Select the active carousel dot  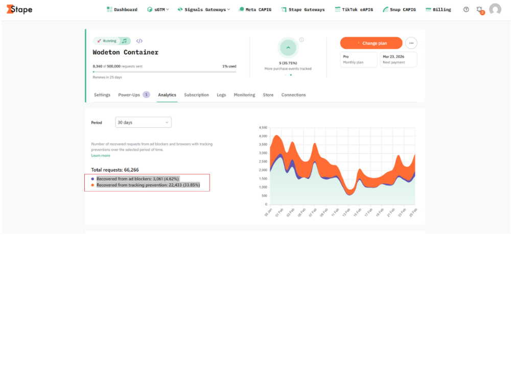pos(291,75)
